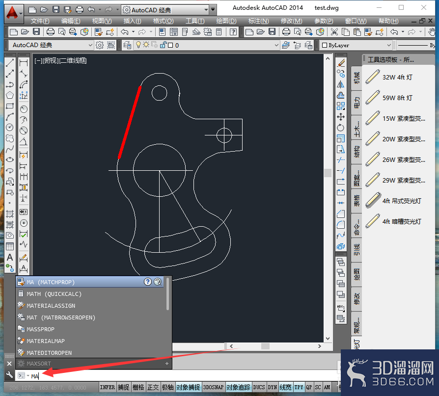This screenshot has height=396, width=439.
Task: Open the 绘图(D) menu
Action: point(226,21)
